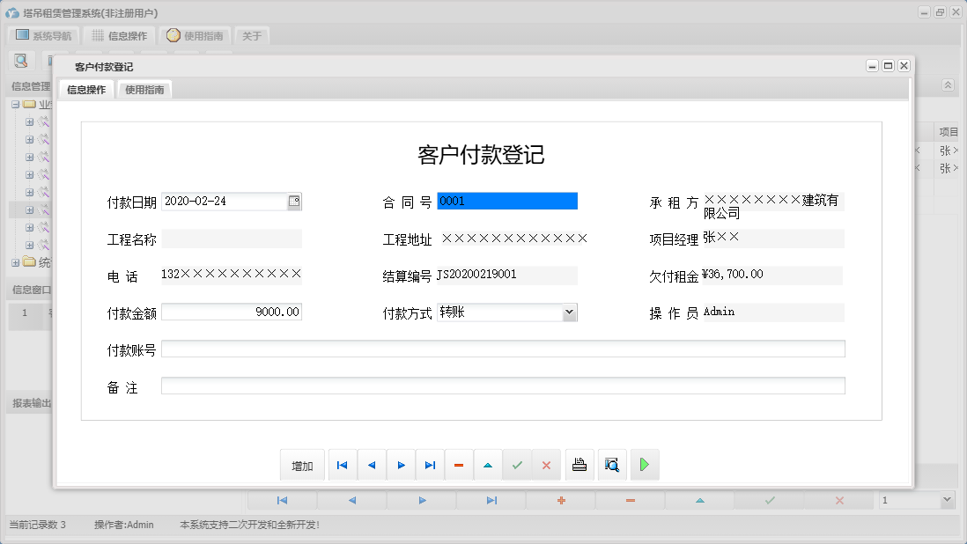
Task: Cancel edits with red X icon
Action: [x=546, y=464]
